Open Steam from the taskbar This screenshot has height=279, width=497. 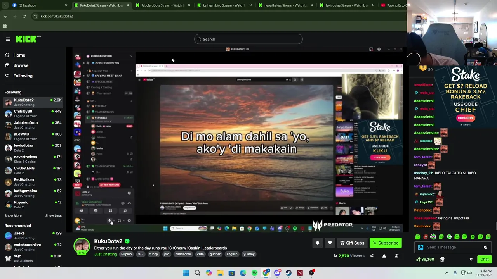(288, 273)
